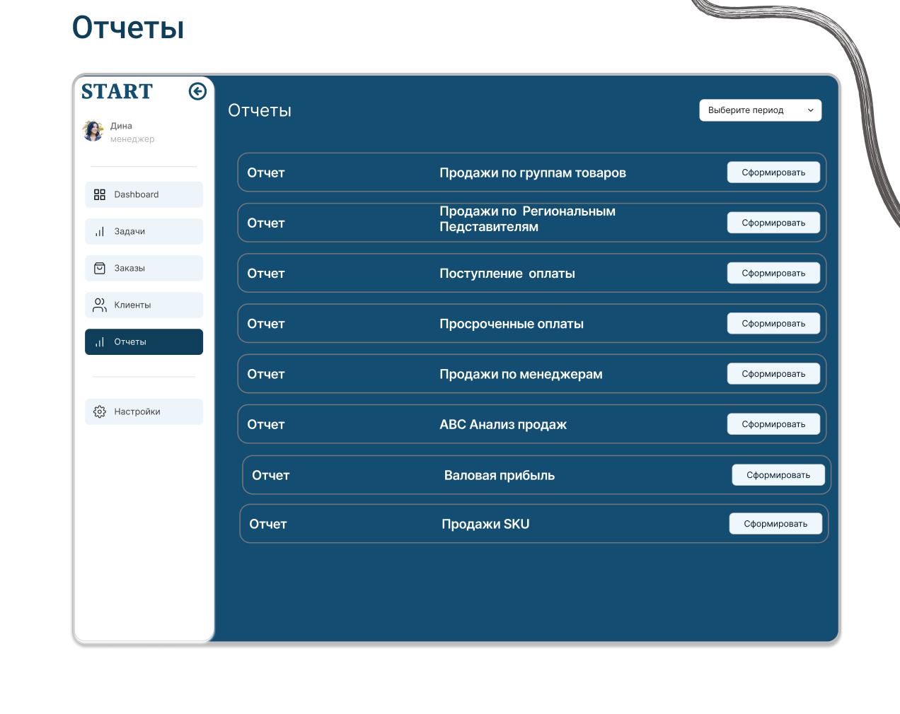Generate the Продажи по группам товаров report
This screenshot has height=714, width=900.
tap(773, 172)
